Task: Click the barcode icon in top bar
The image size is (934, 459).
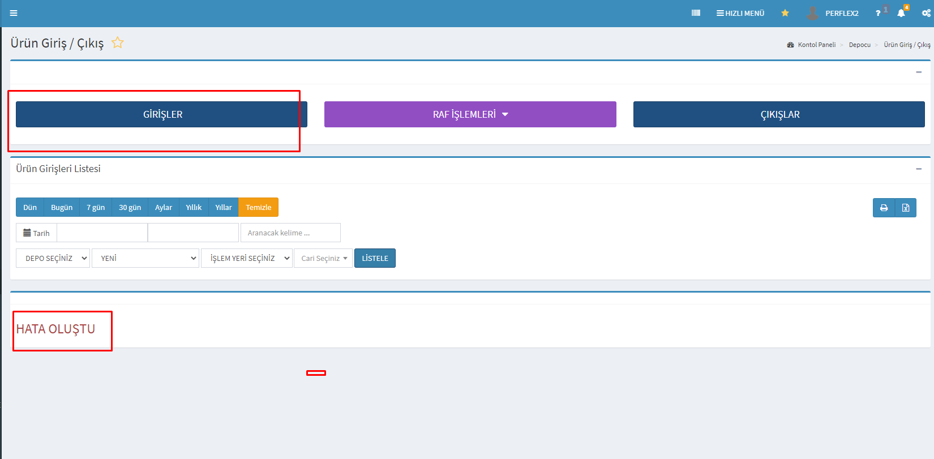Action: pyautogui.click(x=696, y=13)
